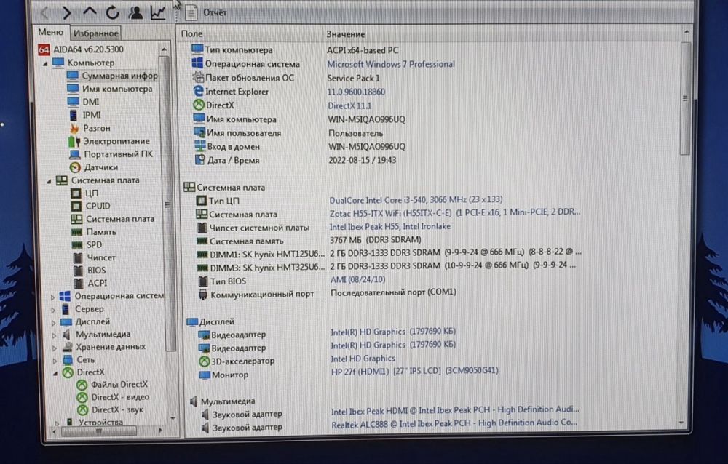Image resolution: width=728 pixels, height=464 pixels.
Task: Click the Датчики sensor icon
Action: point(75,167)
